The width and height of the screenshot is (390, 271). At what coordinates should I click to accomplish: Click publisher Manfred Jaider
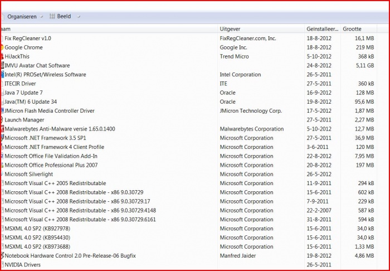237,255
